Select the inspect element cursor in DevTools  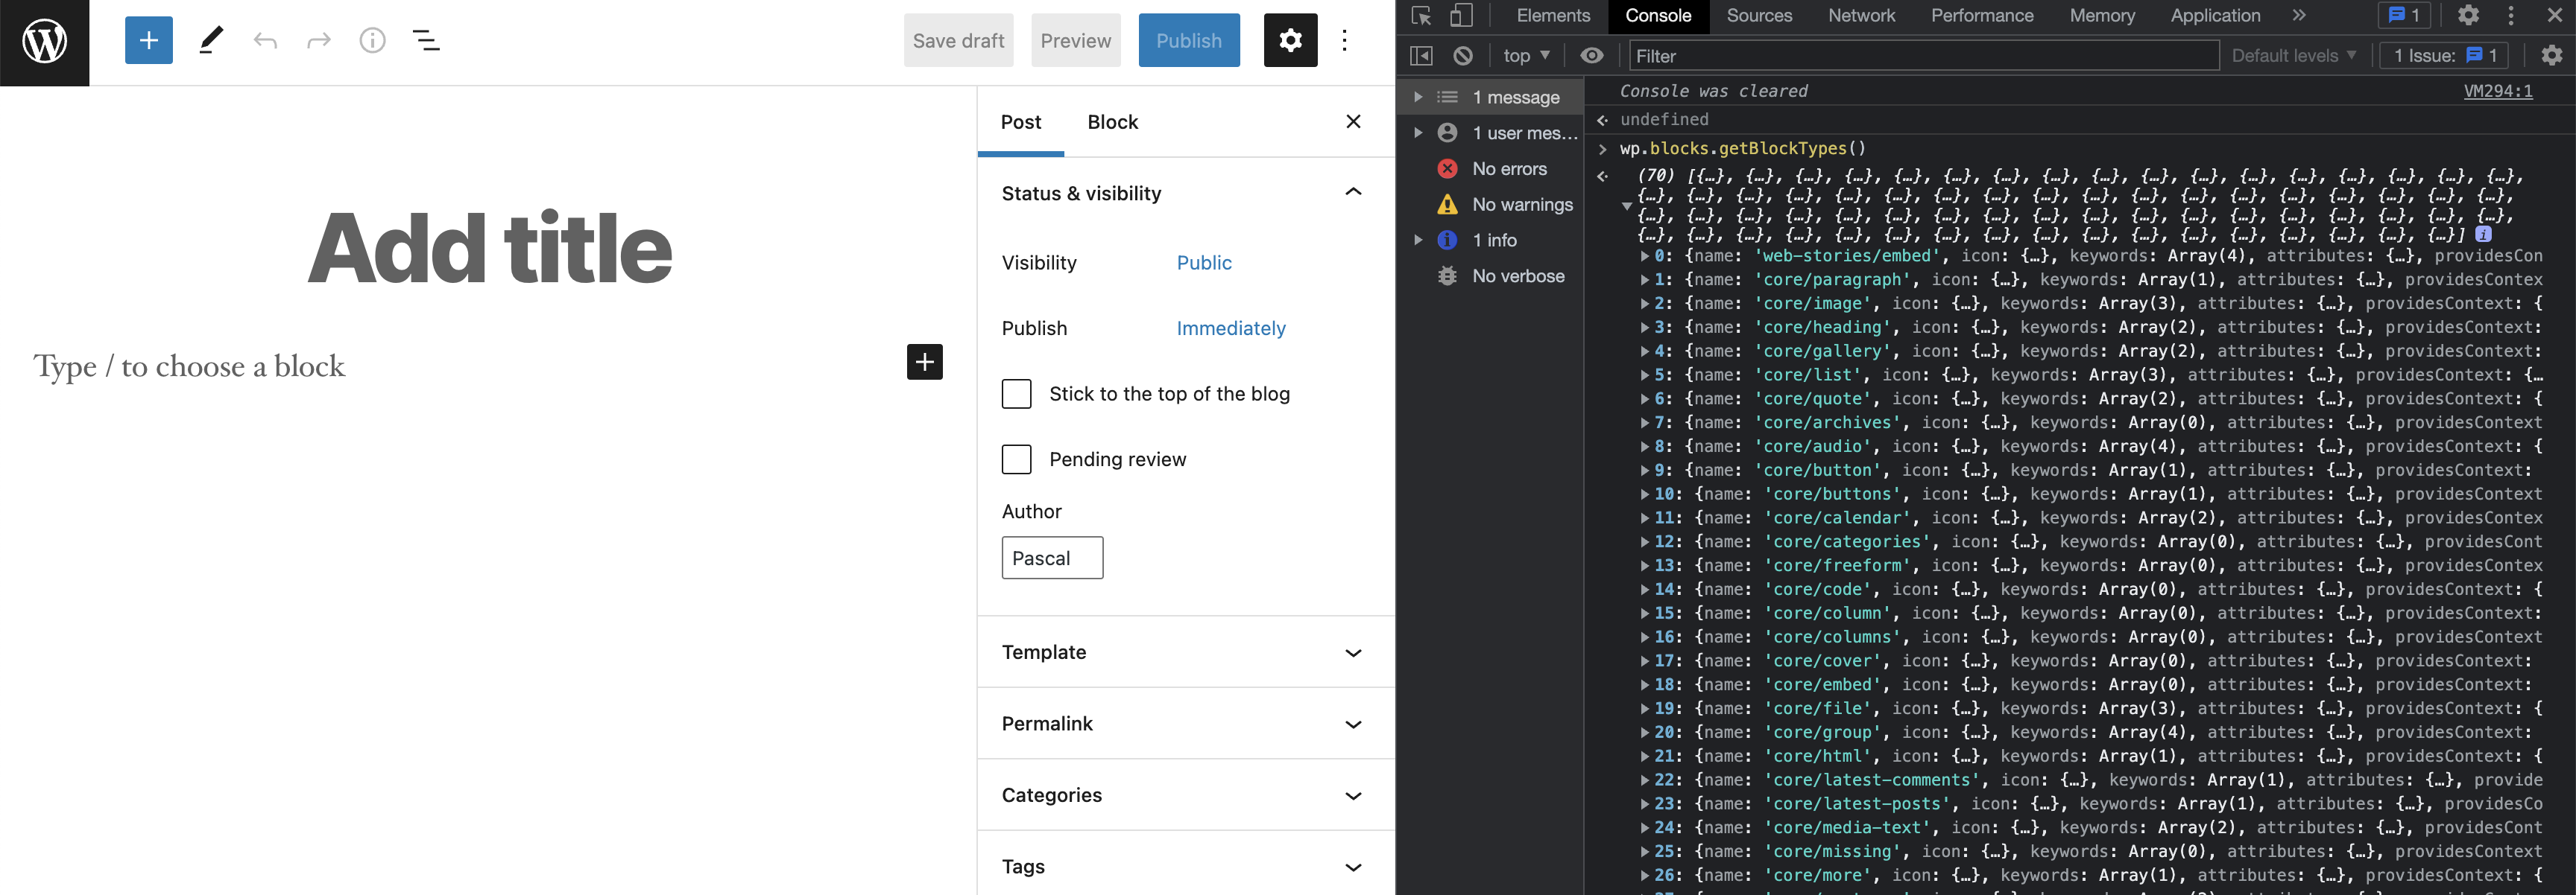(x=1420, y=16)
